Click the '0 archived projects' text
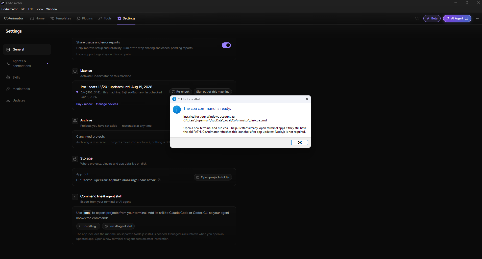This screenshot has height=259, width=482. (x=90, y=137)
